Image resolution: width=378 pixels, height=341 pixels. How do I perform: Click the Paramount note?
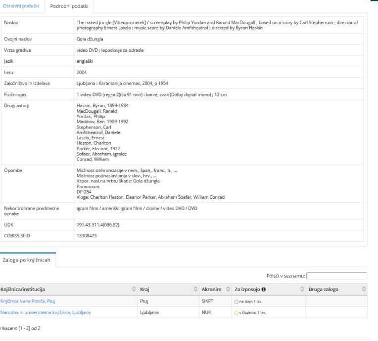tap(88, 187)
